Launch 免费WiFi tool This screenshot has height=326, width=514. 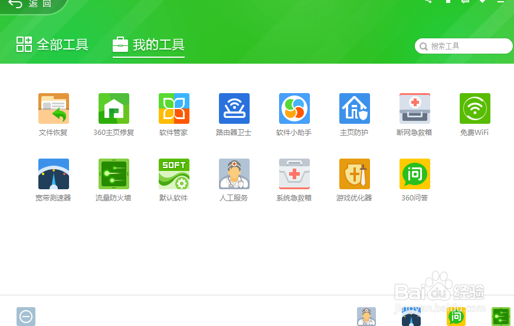[475, 108]
